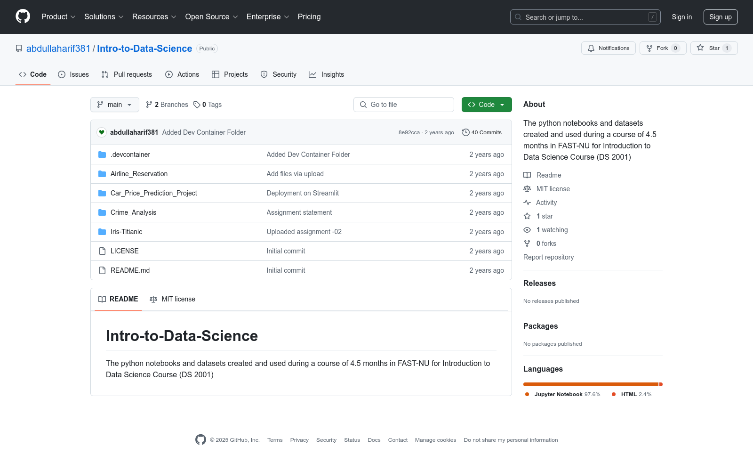Click the orange Jupyter Notebook language bar
Viewport: 753px width, 471px height.
591,384
